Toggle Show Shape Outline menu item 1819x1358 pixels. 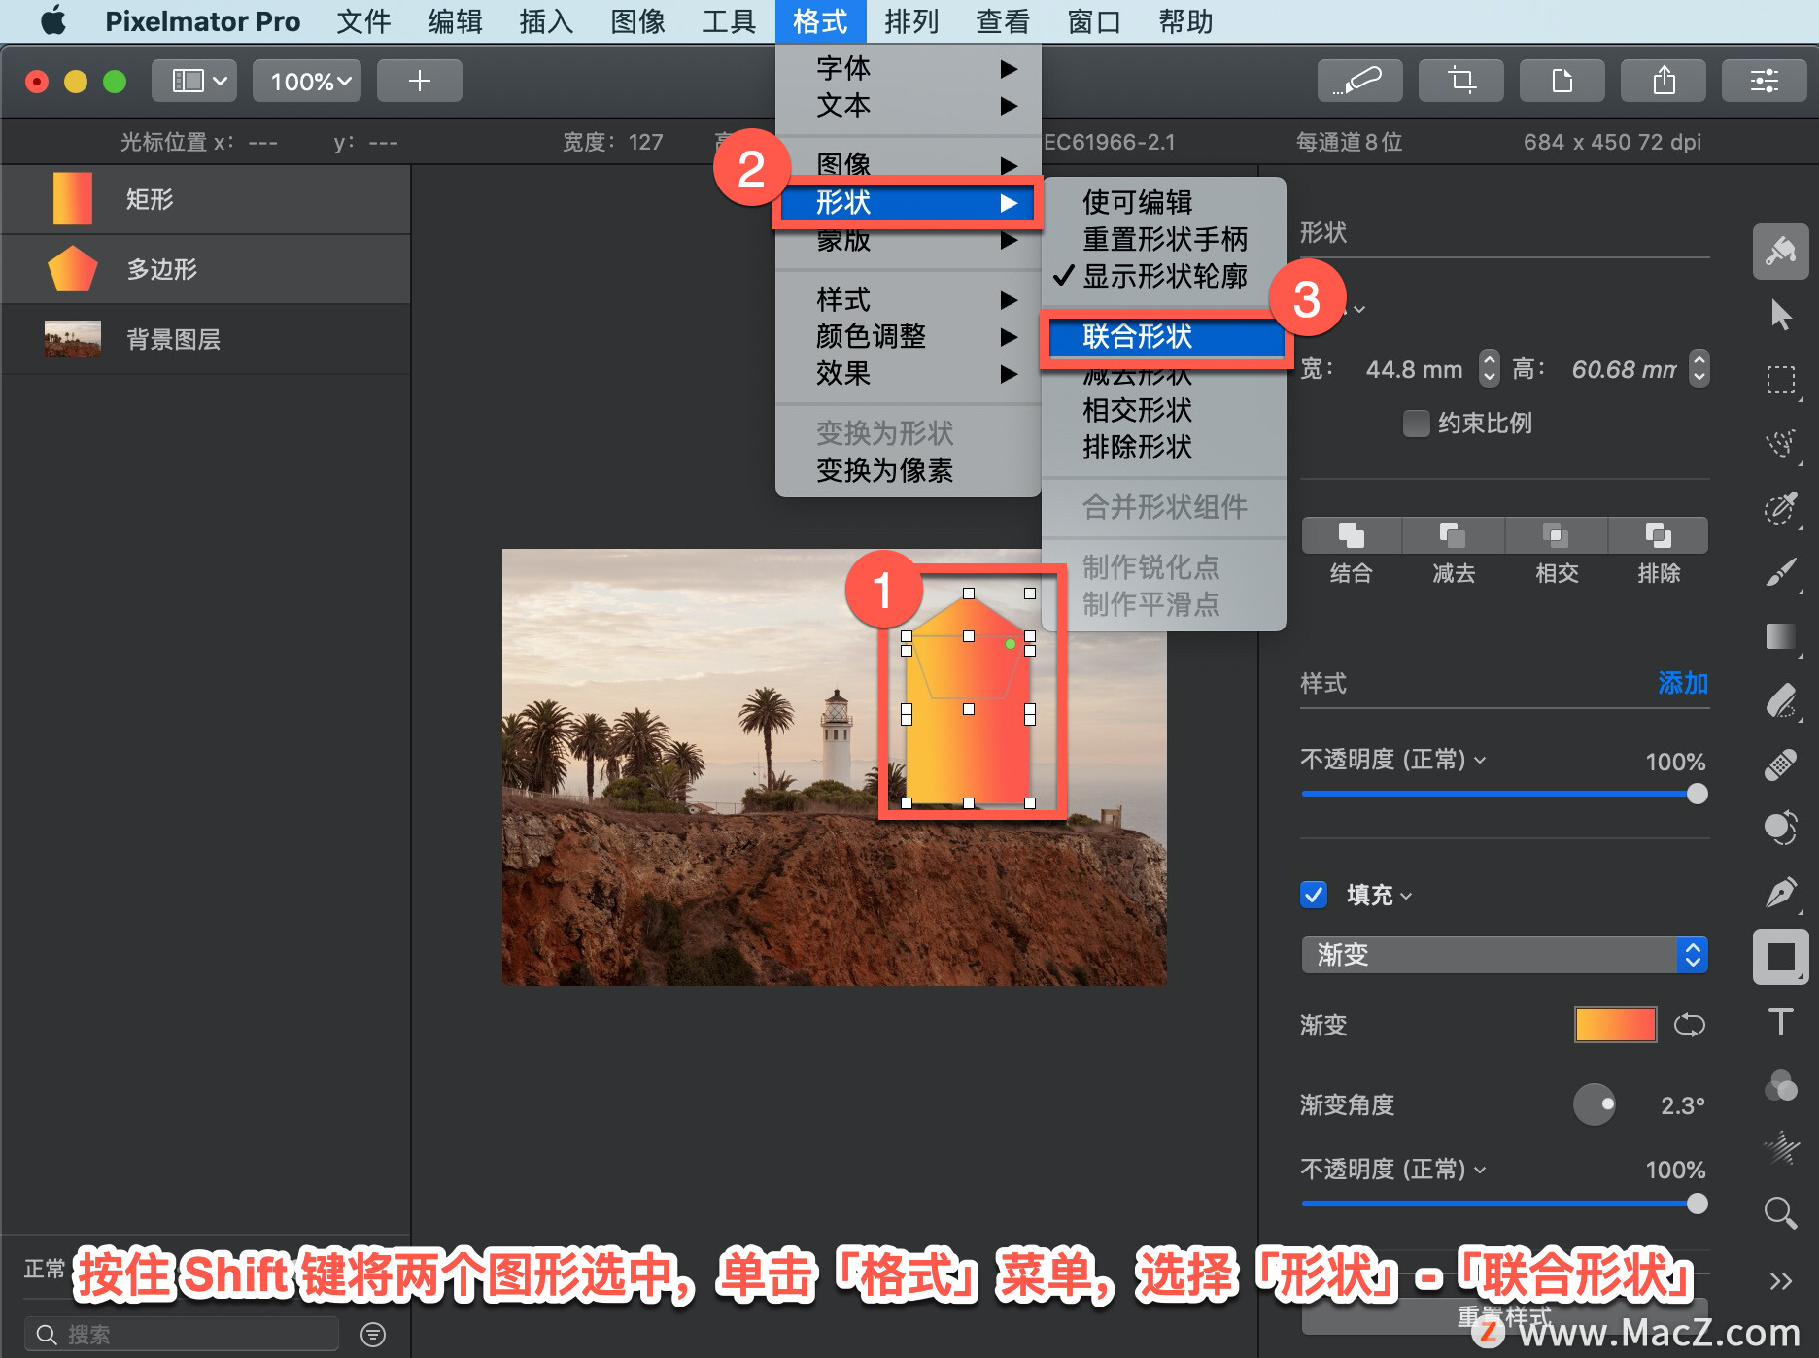tap(1164, 276)
